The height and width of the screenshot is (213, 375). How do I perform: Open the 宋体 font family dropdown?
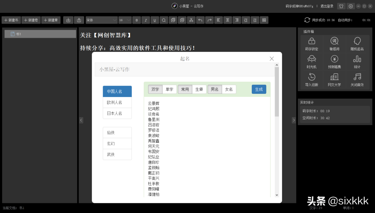pos(101,20)
